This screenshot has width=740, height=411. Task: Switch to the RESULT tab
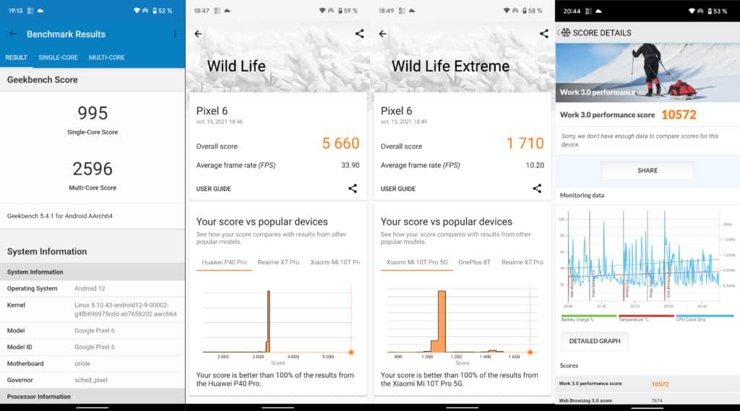[16, 57]
